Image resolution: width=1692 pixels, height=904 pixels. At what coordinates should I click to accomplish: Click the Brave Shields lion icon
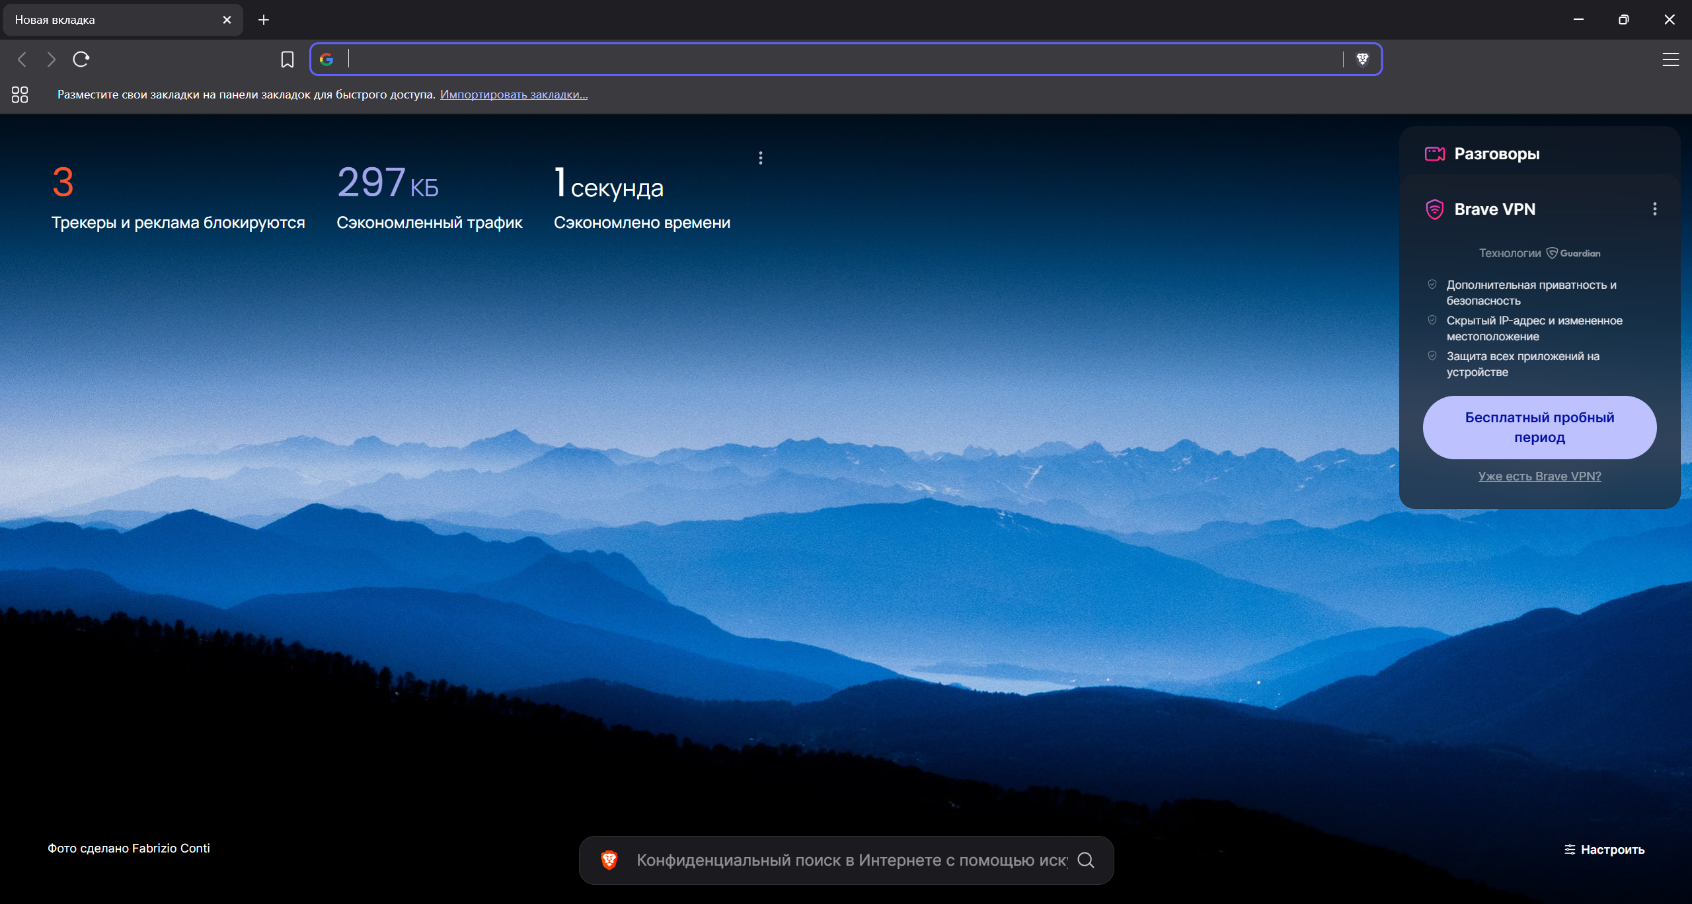click(x=1362, y=59)
